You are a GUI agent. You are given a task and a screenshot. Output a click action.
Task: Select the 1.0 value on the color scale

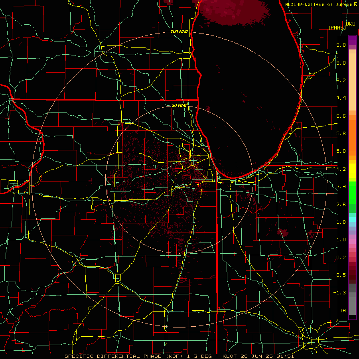coord(341,240)
